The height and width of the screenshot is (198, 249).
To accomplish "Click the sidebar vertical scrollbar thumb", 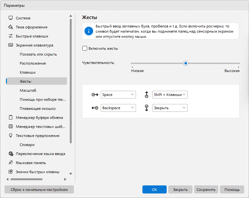I will (x=71, y=81).
